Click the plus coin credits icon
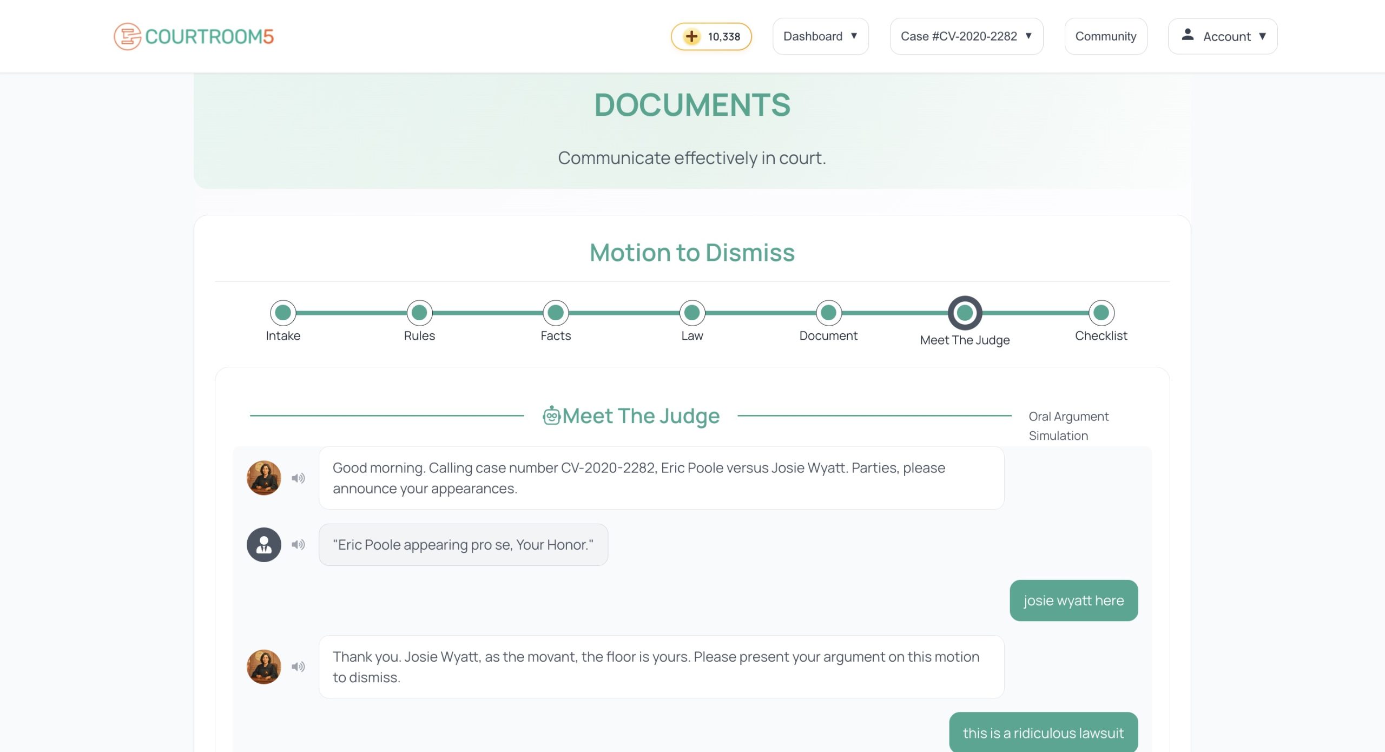Image resolution: width=1385 pixels, height=752 pixels. pos(691,36)
